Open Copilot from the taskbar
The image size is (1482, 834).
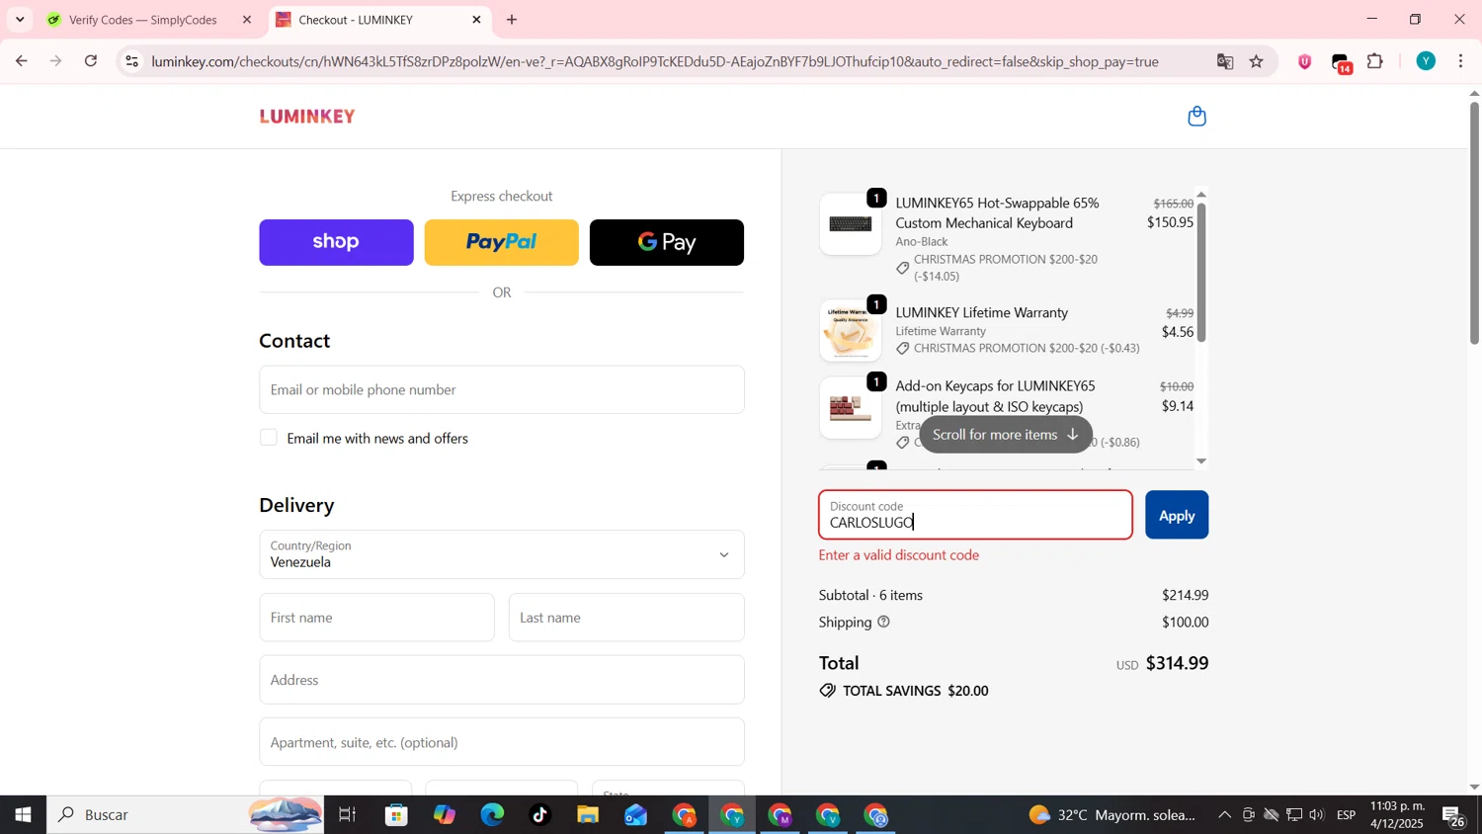[x=445, y=815]
